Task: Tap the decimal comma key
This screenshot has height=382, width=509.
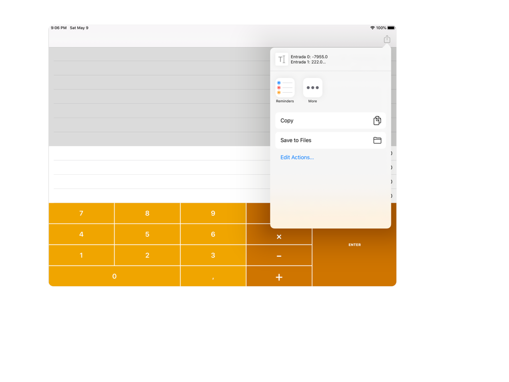Action: pos(213,276)
